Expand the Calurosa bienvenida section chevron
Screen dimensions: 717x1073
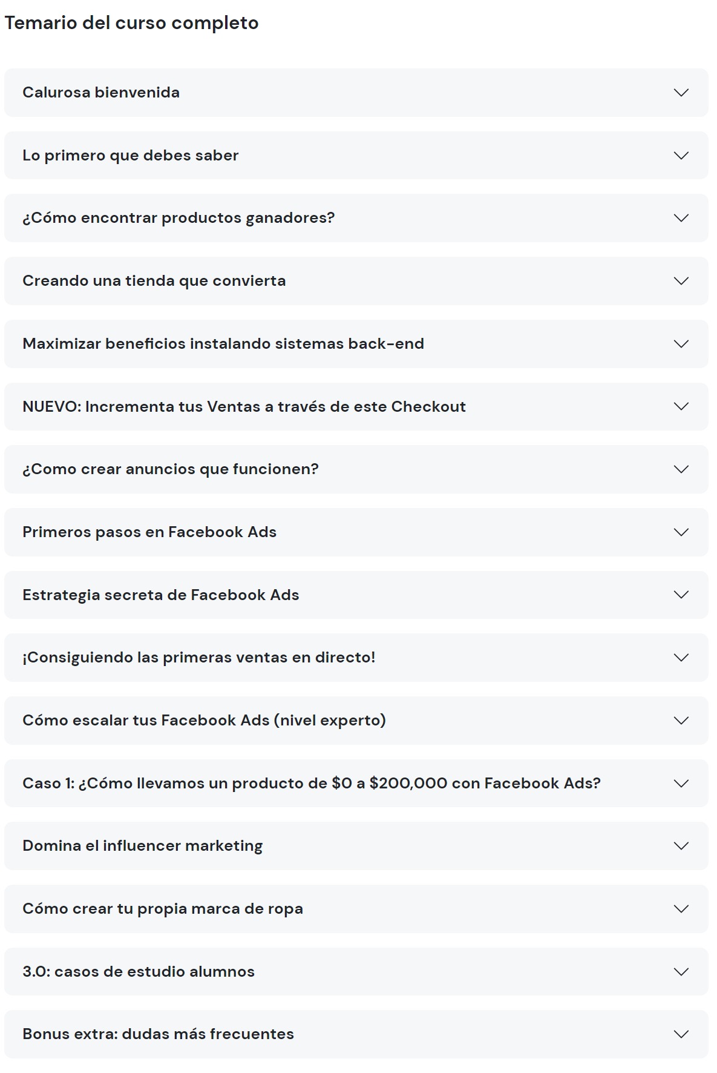(681, 93)
